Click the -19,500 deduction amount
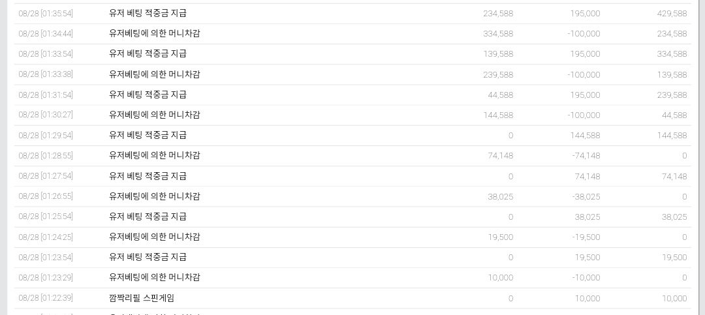The width and height of the screenshot is (705, 315). (x=586, y=237)
